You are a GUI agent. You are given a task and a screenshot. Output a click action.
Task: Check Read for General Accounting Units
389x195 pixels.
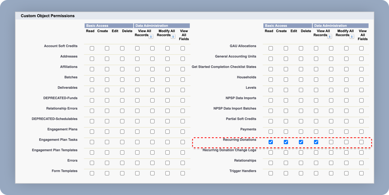(271, 59)
